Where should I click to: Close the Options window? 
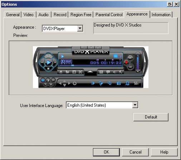coord(176,4)
